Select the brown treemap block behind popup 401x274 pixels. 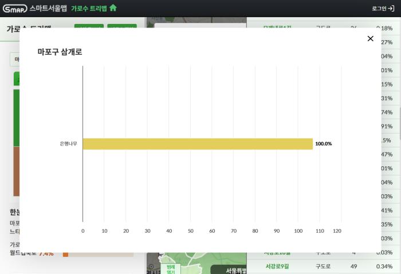point(16,171)
